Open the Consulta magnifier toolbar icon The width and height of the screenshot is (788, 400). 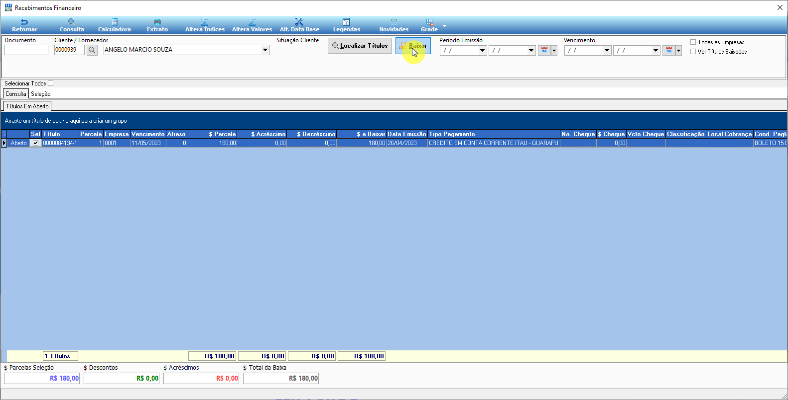coord(72,22)
